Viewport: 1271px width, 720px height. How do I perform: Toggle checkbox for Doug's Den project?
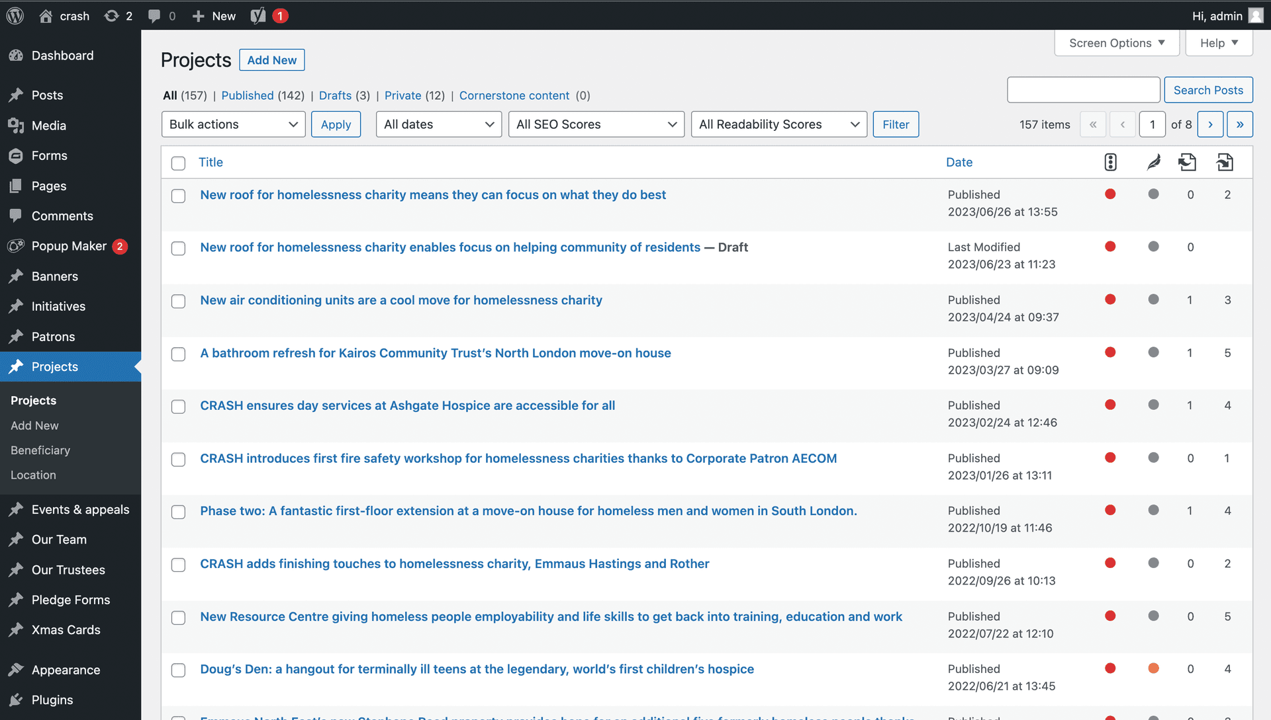click(x=178, y=670)
